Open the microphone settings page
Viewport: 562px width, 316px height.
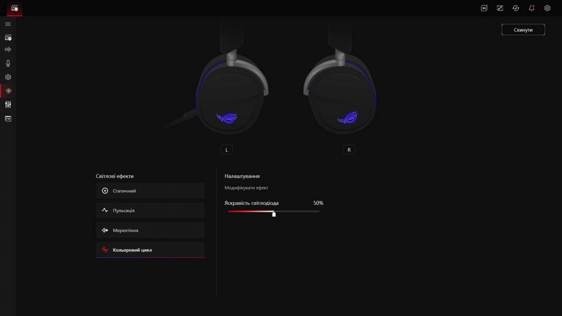click(8, 63)
